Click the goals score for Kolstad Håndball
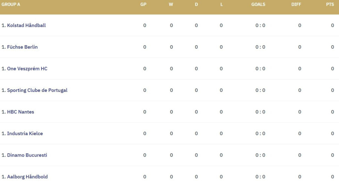 [x=260, y=26]
